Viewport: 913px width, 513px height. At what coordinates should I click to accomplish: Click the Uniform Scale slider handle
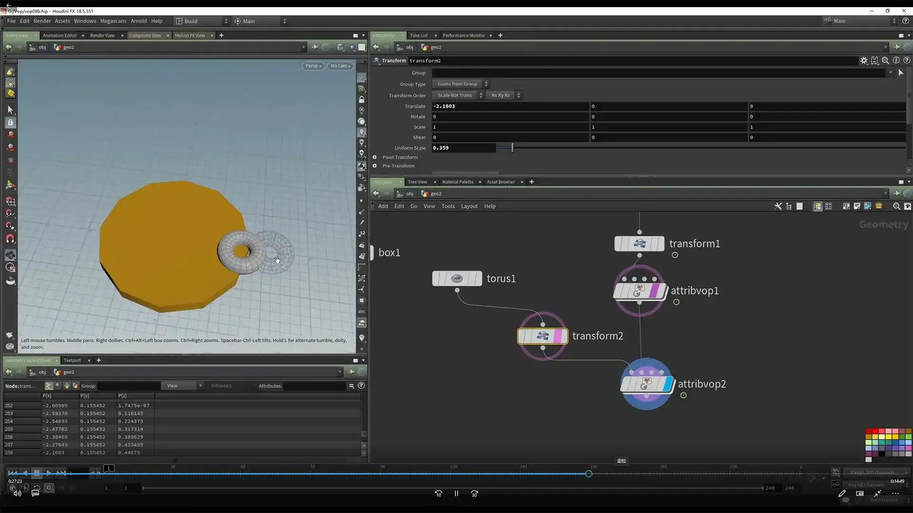click(512, 148)
